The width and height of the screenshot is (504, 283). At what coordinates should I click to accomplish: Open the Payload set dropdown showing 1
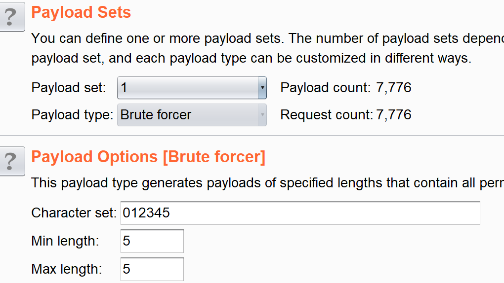point(188,88)
